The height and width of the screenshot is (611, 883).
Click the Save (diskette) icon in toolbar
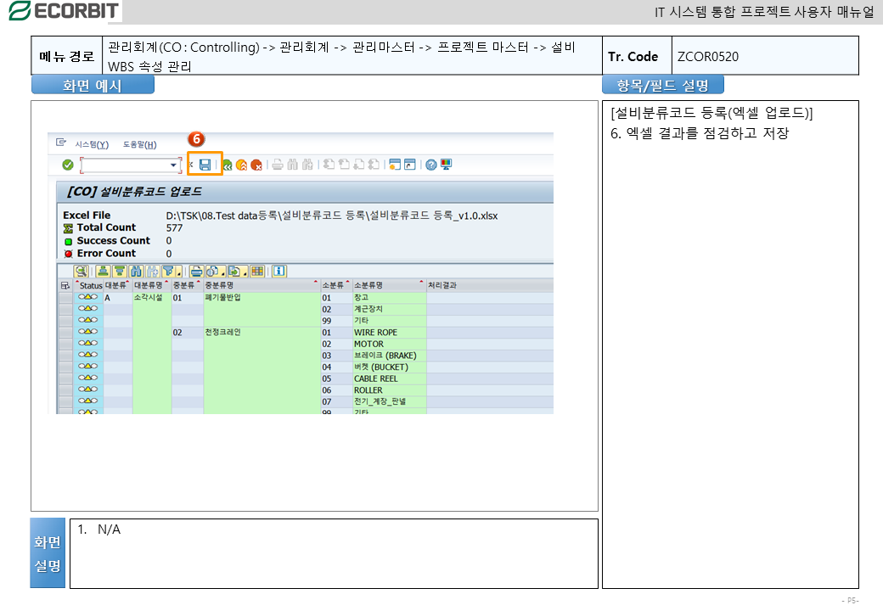pyautogui.click(x=205, y=165)
